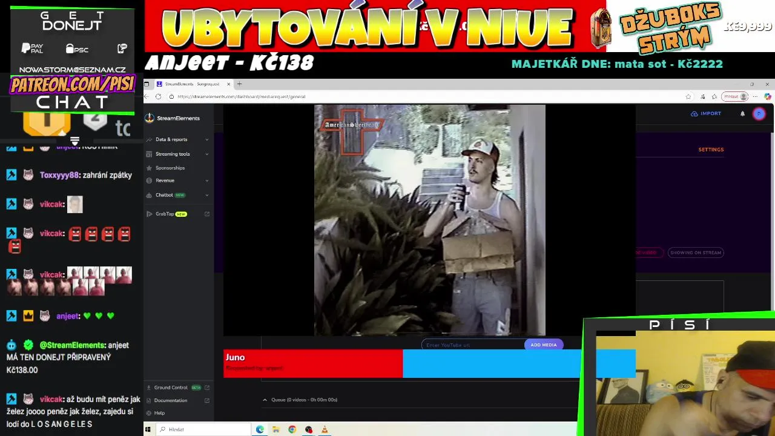Click the Revenue sidebar icon

point(149,180)
